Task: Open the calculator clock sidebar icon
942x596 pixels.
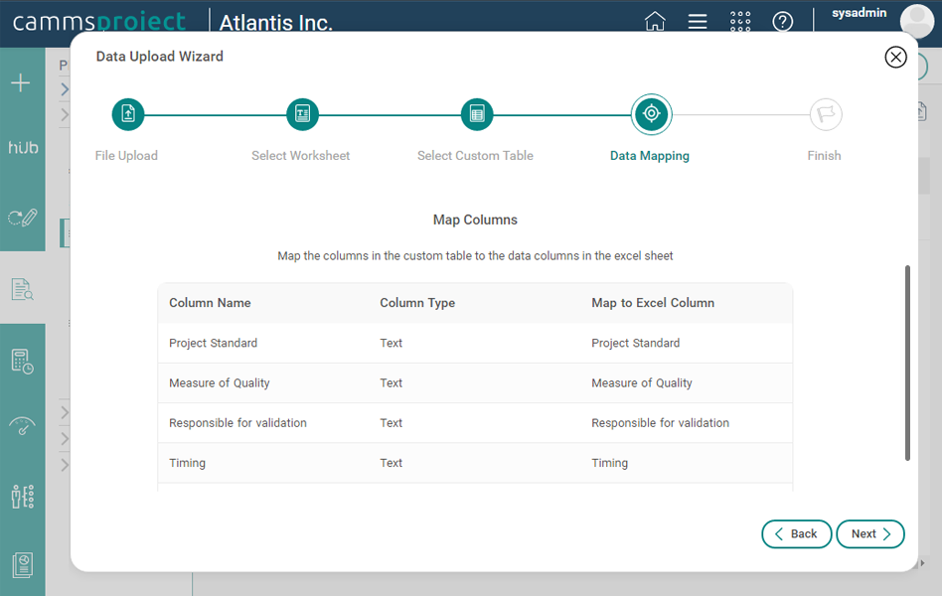Action: [x=23, y=362]
